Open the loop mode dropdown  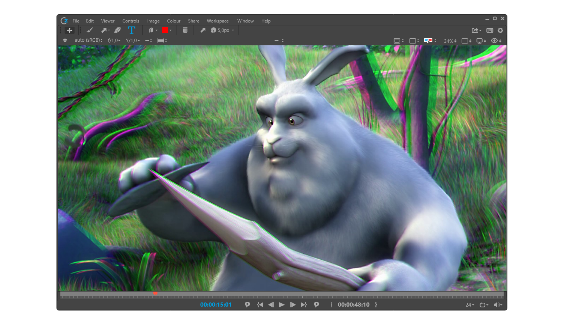pos(484,305)
